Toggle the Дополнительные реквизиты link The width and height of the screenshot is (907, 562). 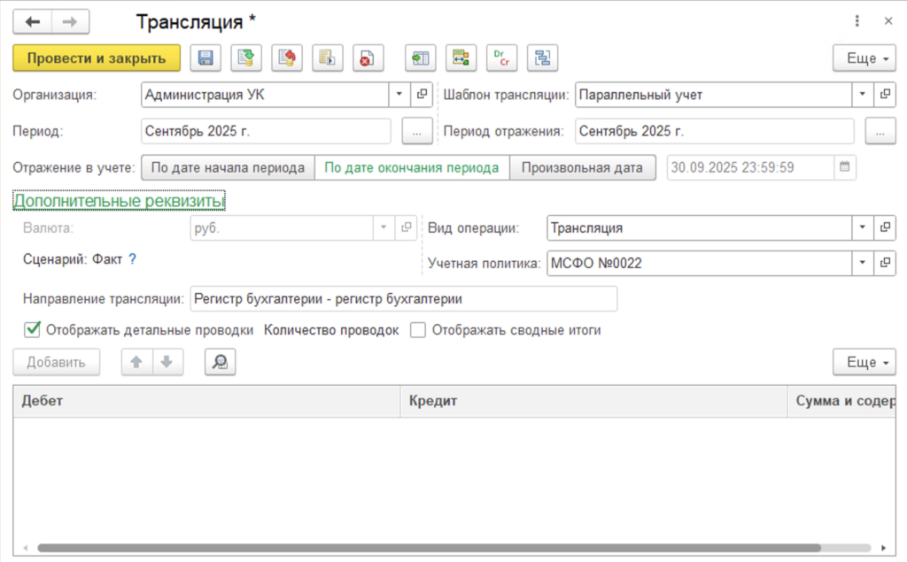(x=119, y=201)
